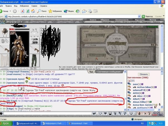Click the icon to the right of Anna Ben Jamin's info badge
The width and height of the screenshot is (168, 126).
[160, 104]
